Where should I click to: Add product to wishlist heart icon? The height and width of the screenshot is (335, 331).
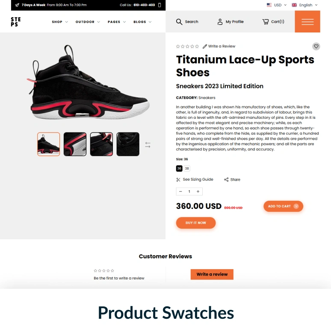tap(316, 46)
